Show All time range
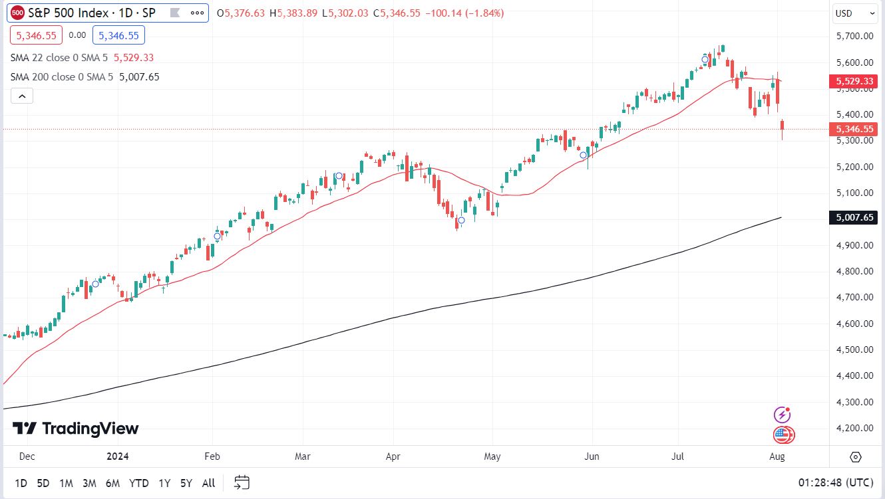This screenshot has height=499, width=885. point(208,483)
